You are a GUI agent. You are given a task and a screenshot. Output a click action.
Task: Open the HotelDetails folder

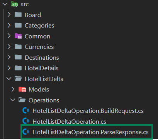click(x=42, y=68)
